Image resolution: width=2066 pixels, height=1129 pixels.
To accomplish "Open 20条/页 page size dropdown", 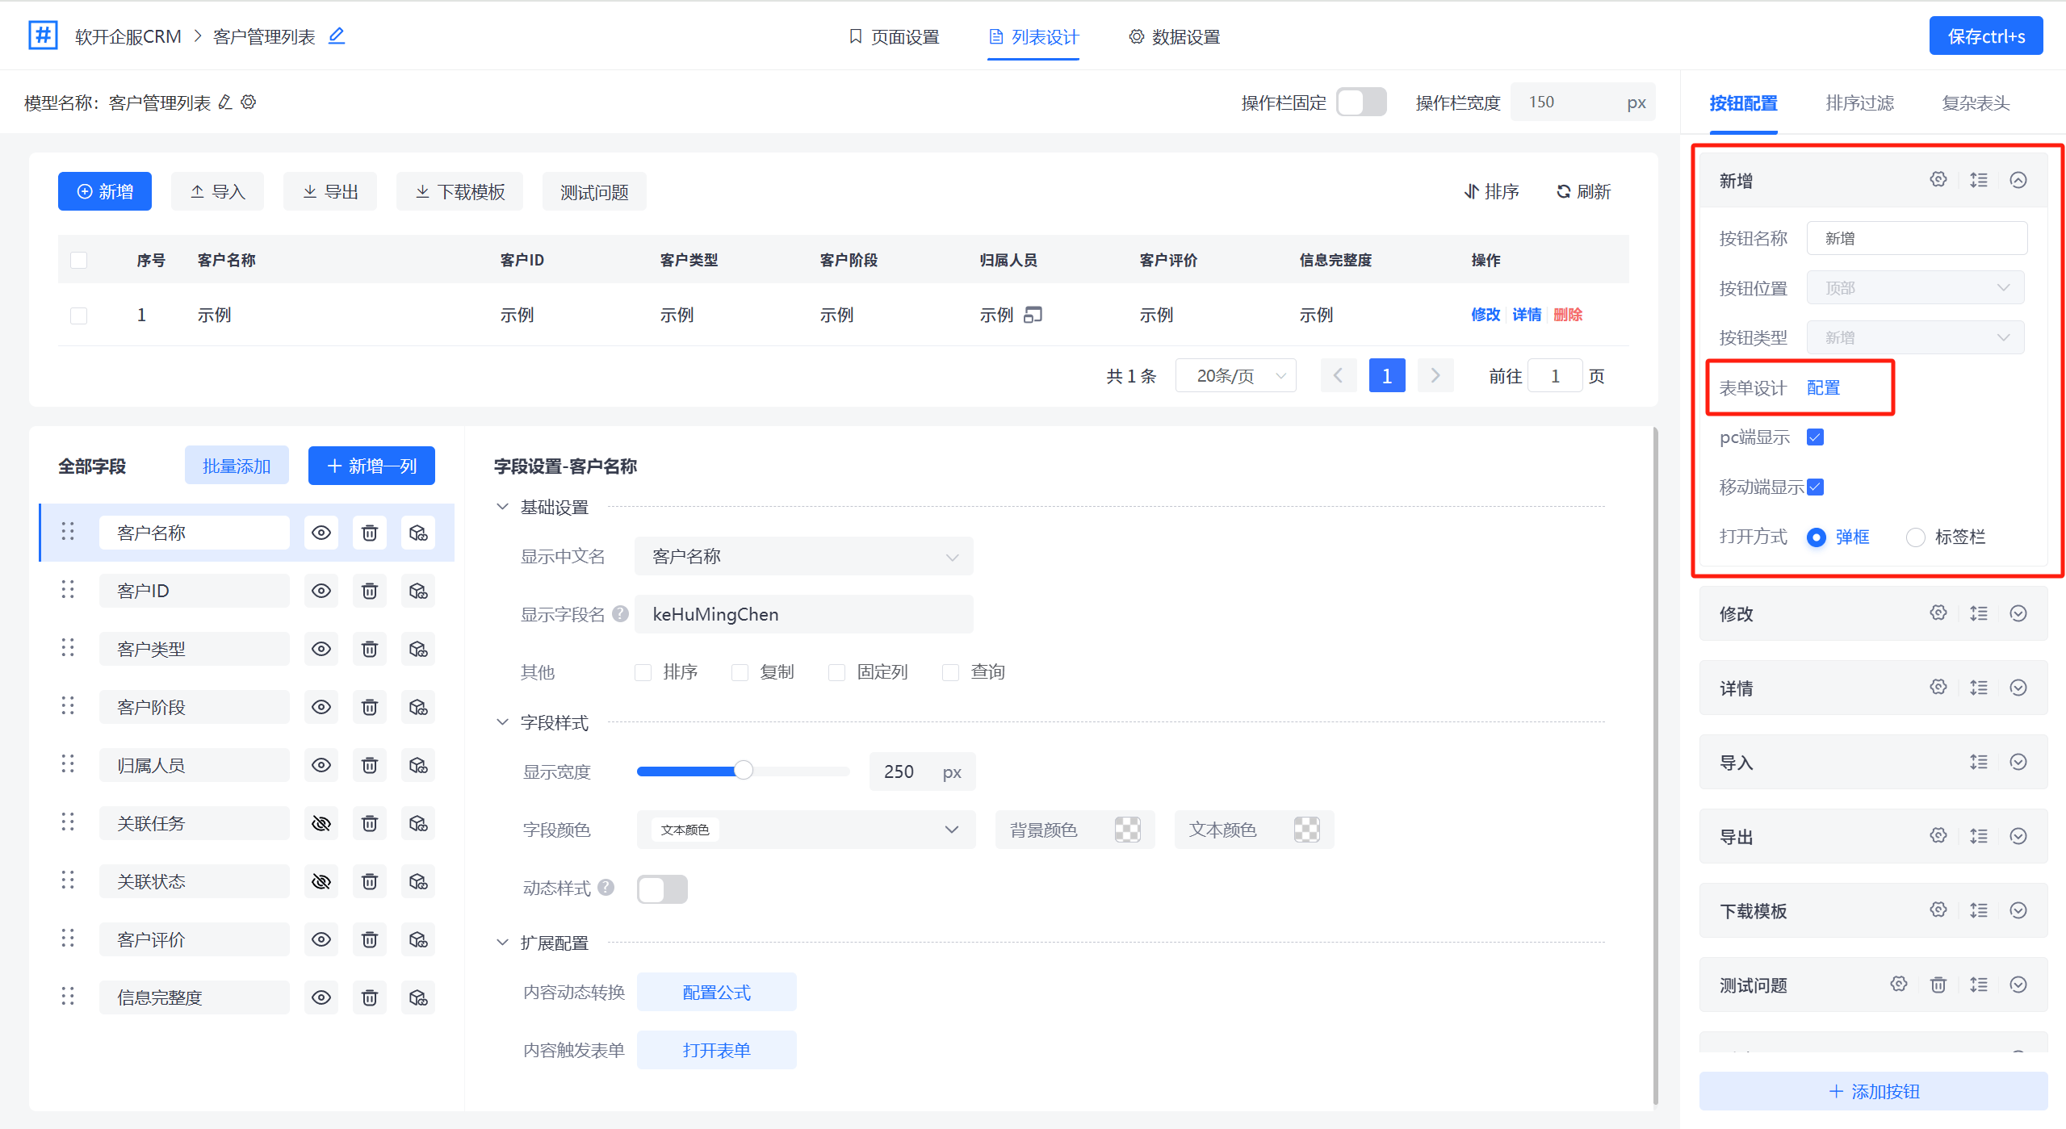I will pyautogui.click(x=1236, y=376).
